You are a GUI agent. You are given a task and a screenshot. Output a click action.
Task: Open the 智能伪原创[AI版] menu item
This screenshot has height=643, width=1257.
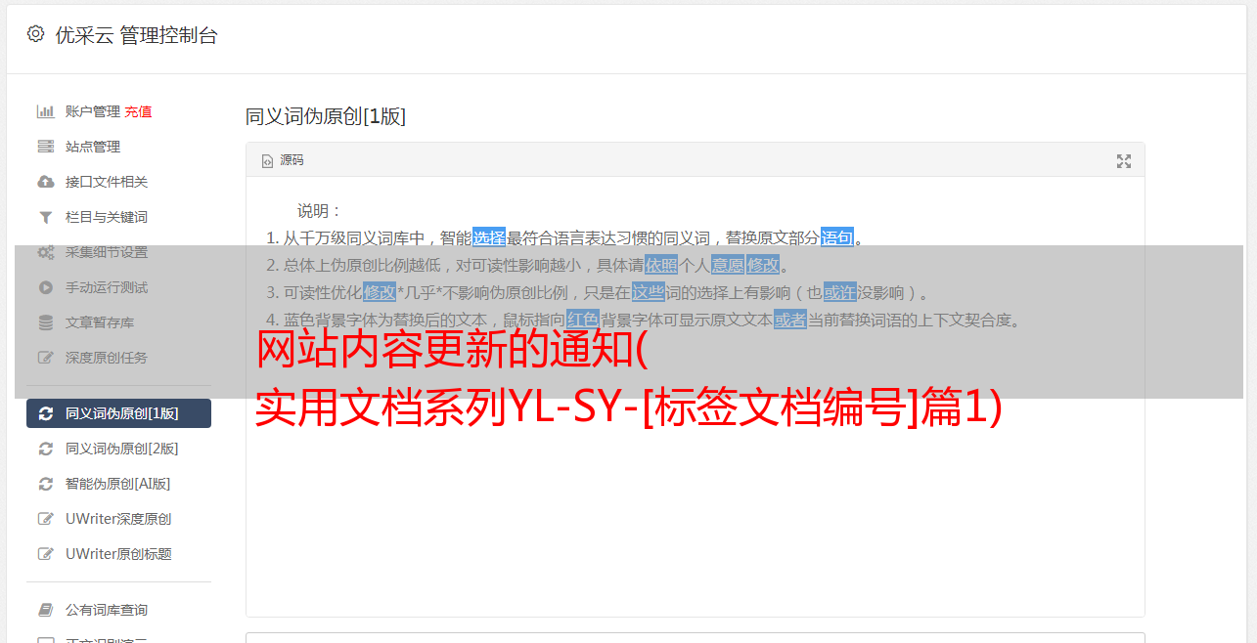coord(118,484)
